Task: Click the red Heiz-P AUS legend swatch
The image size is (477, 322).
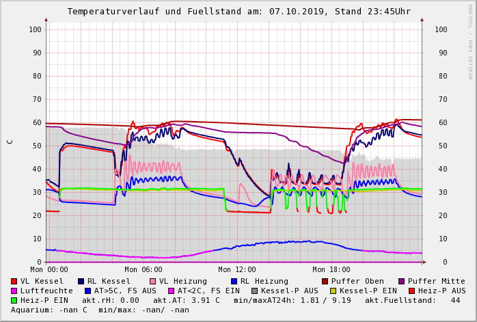Action: tap(411, 291)
